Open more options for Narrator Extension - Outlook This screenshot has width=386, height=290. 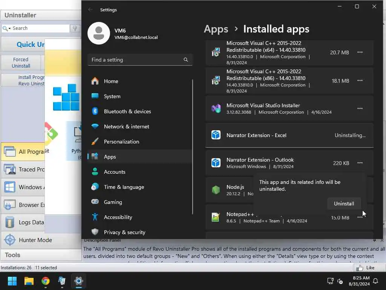(360, 163)
